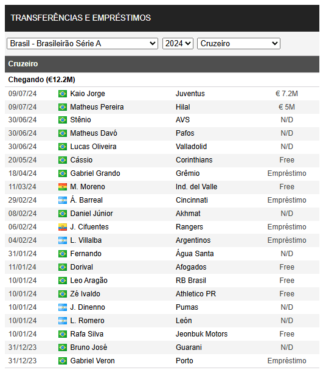Click the Argentina flag beside Á. Barreal
The height and width of the screenshot is (370, 323).
point(63,200)
